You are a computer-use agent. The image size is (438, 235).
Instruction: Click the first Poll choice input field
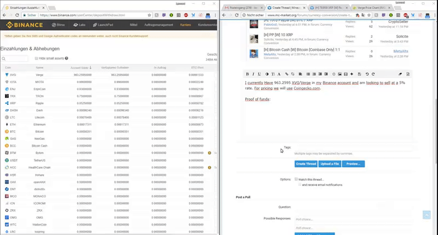pos(353,219)
